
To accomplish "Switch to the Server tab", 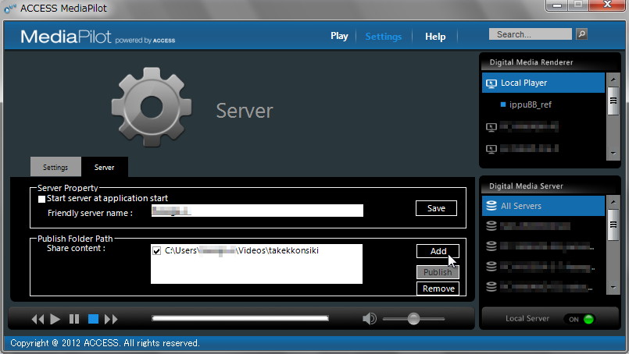I will (x=104, y=167).
